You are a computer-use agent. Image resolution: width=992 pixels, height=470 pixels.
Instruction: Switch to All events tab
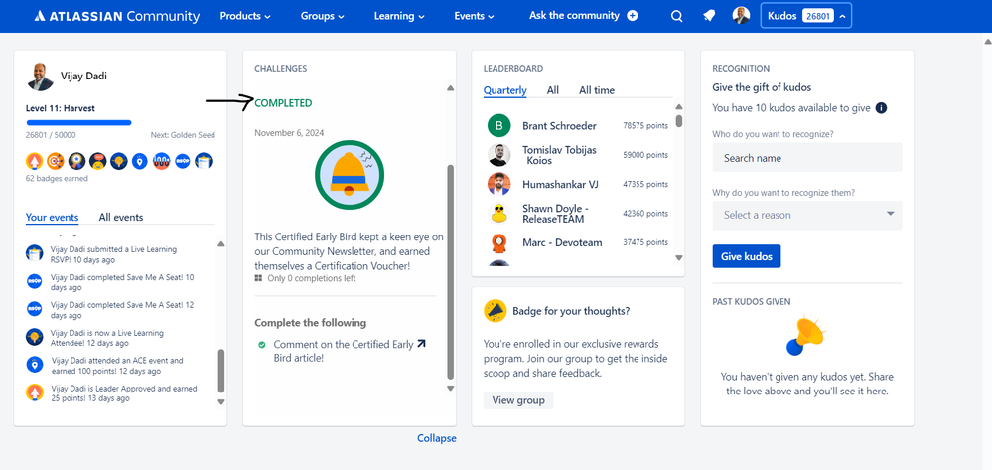click(121, 217)
